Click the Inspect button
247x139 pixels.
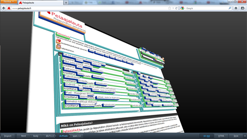point(8,136)
